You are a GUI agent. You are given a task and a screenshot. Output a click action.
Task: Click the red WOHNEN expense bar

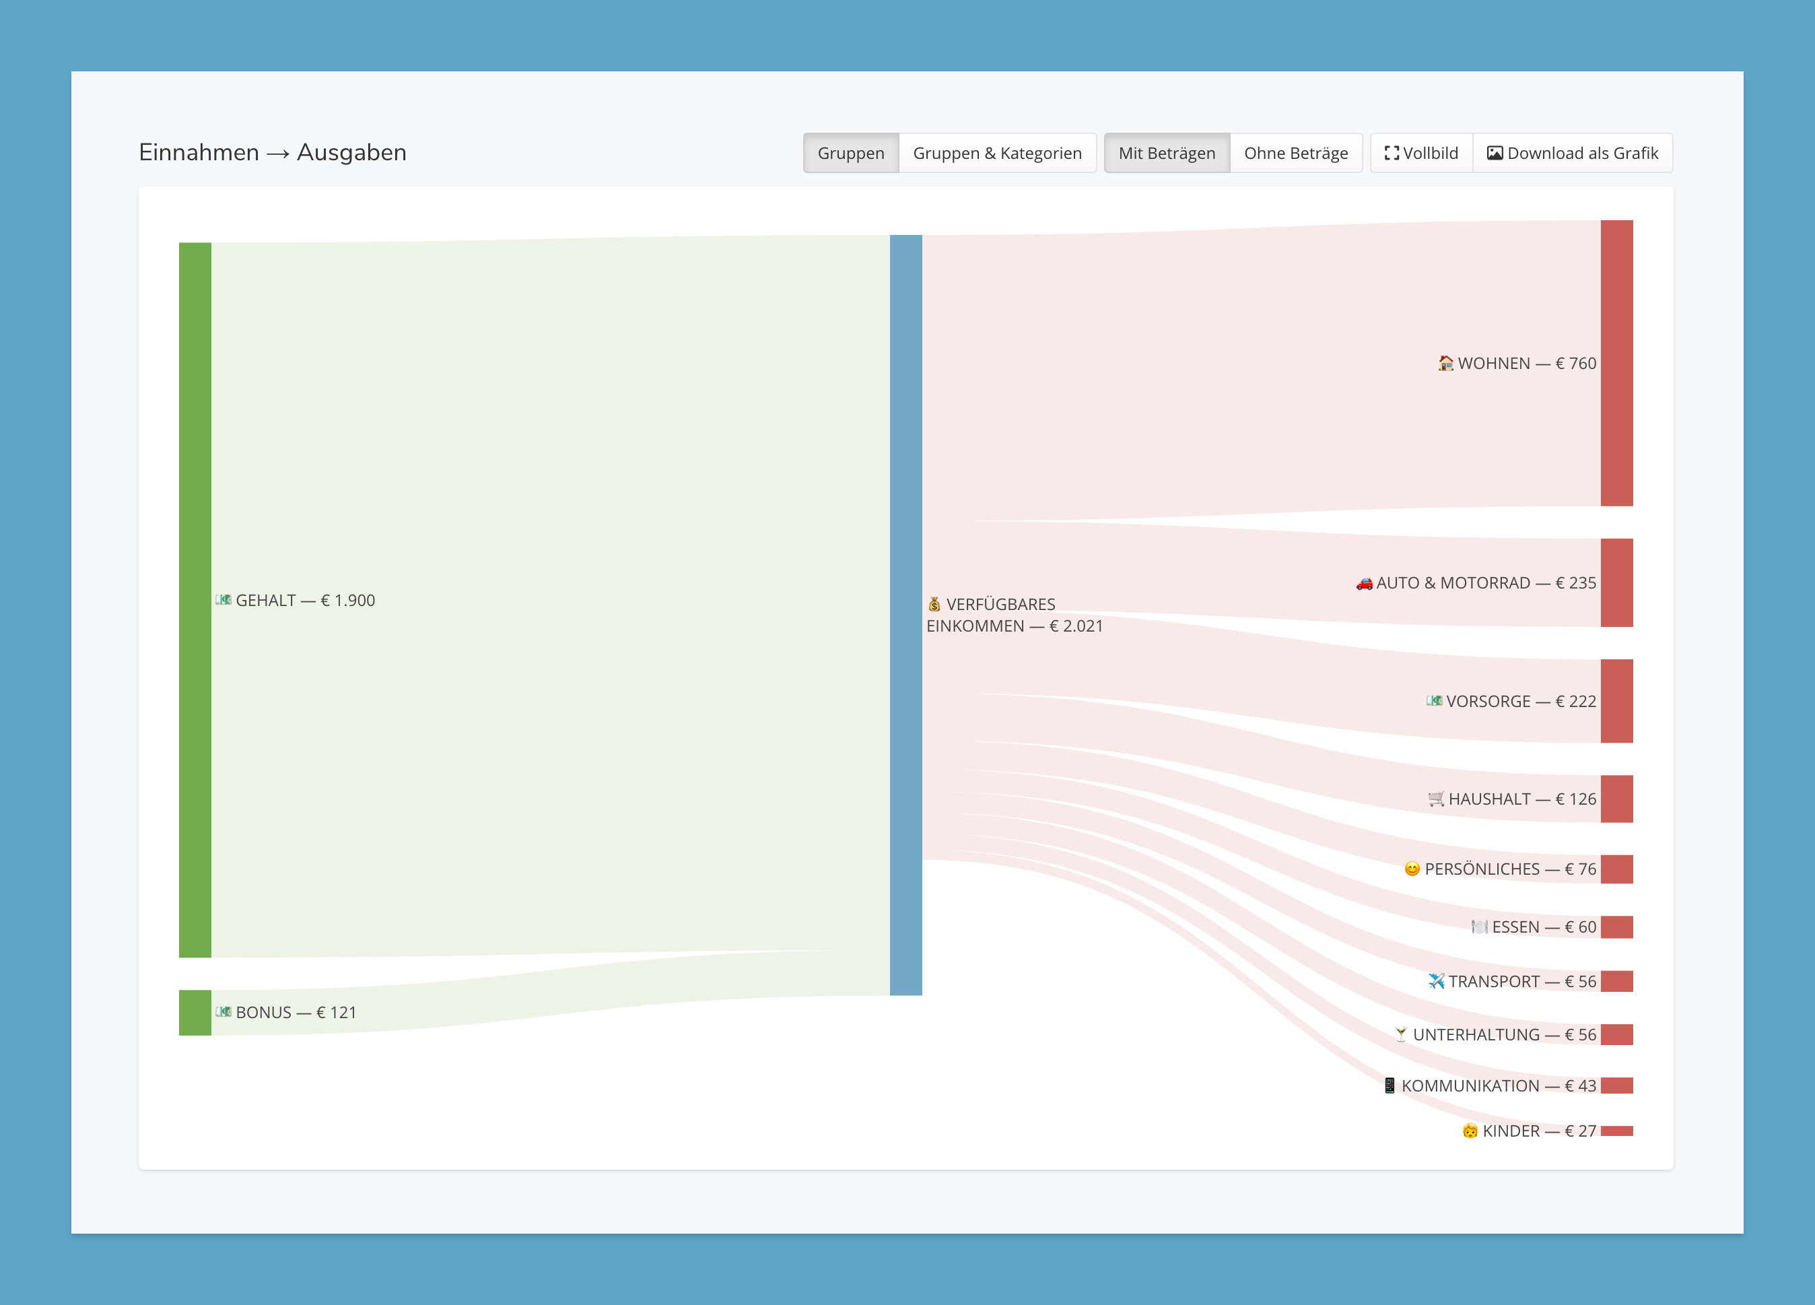point(1616,364)
